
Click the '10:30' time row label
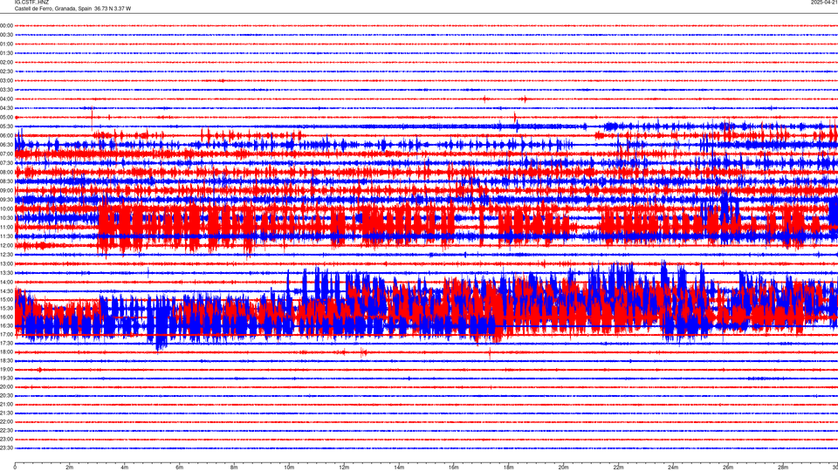[x=6, y=218]
